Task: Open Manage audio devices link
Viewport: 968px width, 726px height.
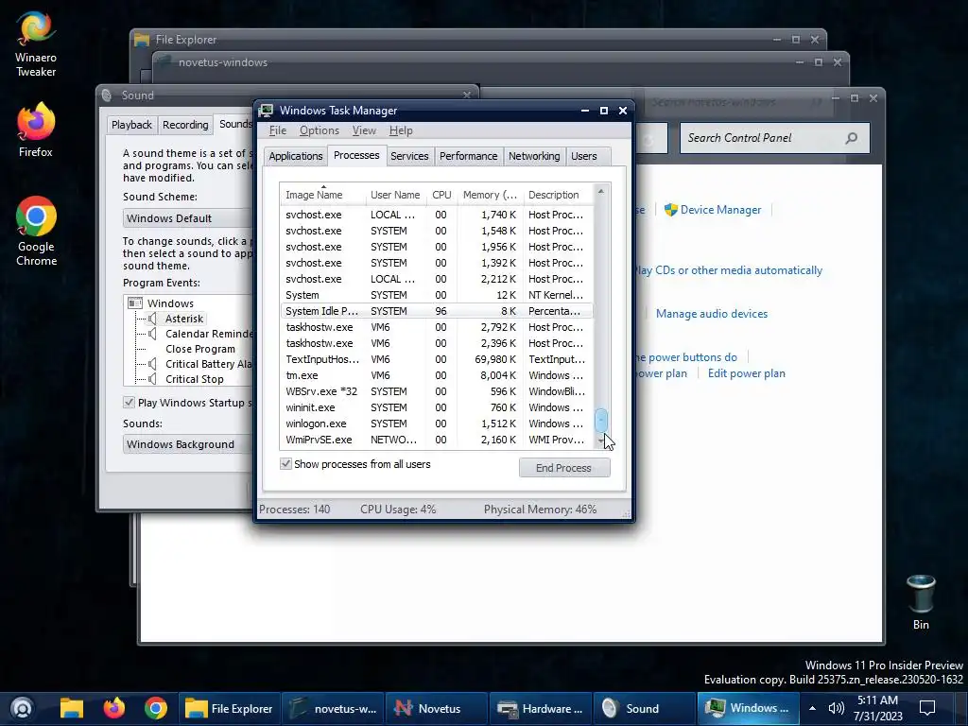Action: [712, 314]
